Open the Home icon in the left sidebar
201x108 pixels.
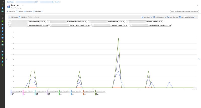[3, 8]
